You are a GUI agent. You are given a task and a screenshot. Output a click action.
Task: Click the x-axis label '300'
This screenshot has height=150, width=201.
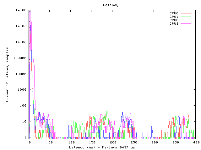(155, 142)
